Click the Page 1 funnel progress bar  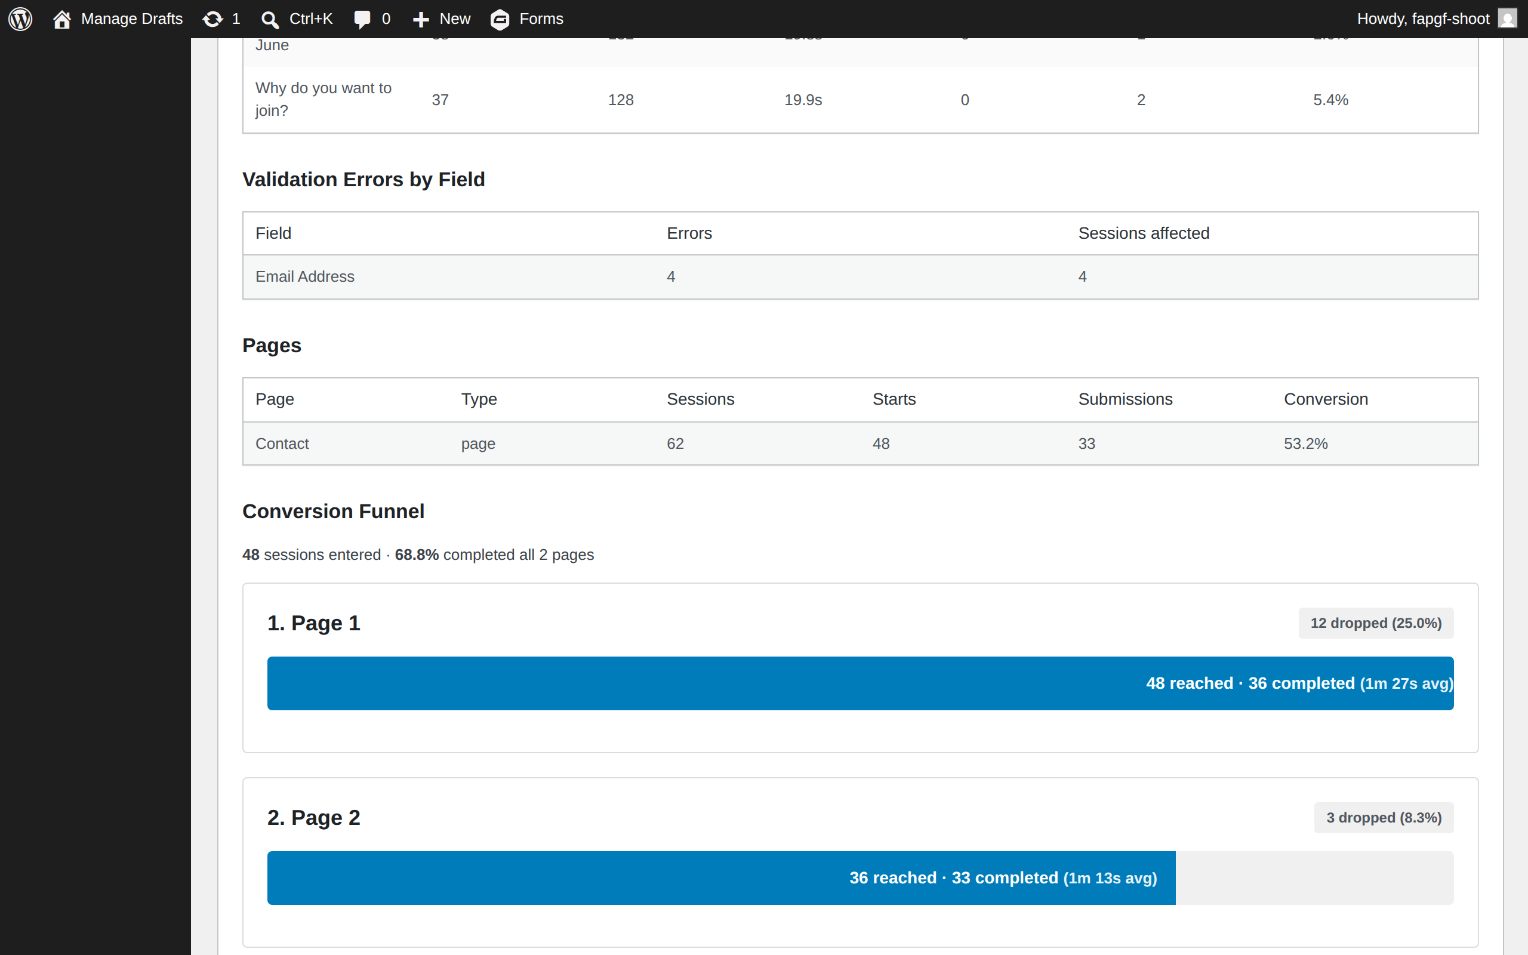point(860,683)
